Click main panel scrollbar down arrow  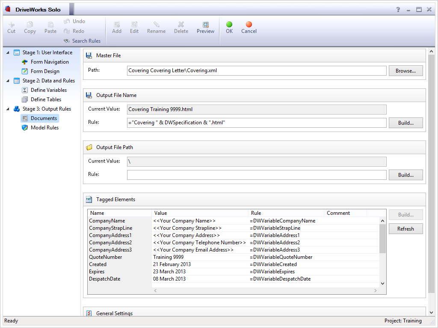pyautogui.click(x=431, y=312)
